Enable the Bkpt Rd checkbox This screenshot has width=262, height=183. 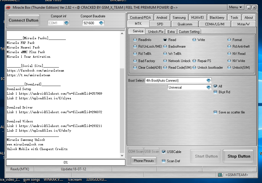[215, 92]
